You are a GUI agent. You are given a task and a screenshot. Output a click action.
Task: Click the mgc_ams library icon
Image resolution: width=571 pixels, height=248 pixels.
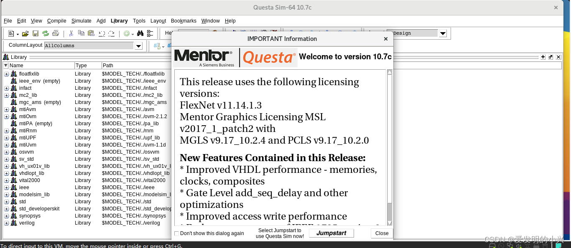coord(14,102)
